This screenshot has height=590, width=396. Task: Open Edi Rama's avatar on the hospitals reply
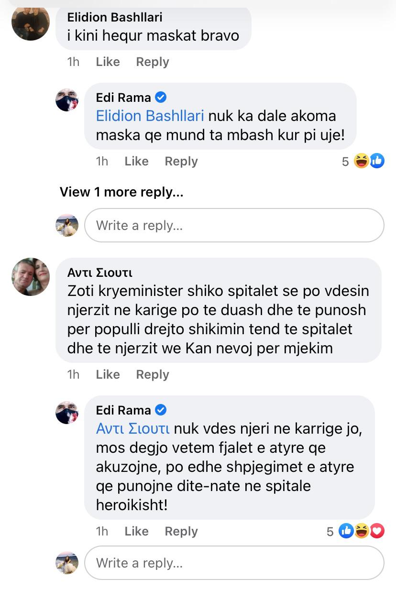tap(67, 413)
